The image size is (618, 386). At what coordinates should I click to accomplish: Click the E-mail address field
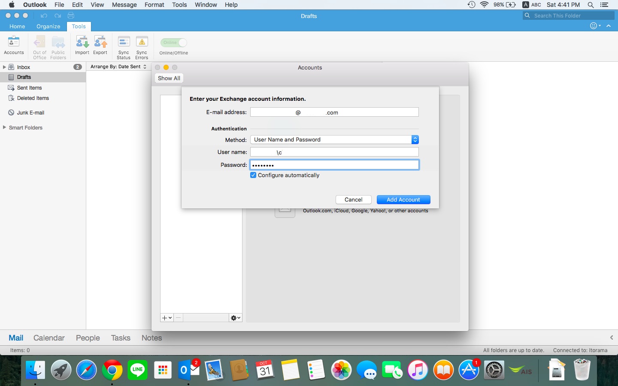click(x=334, y=112)
